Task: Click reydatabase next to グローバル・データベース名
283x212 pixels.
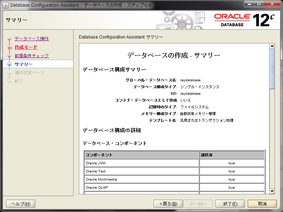Action: (x=190, y=80)
